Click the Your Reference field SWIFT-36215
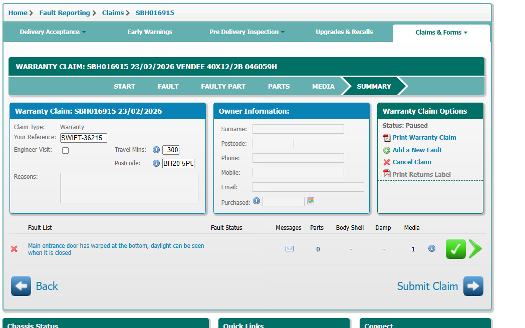 pyautogui.click(x=83, y=138)
